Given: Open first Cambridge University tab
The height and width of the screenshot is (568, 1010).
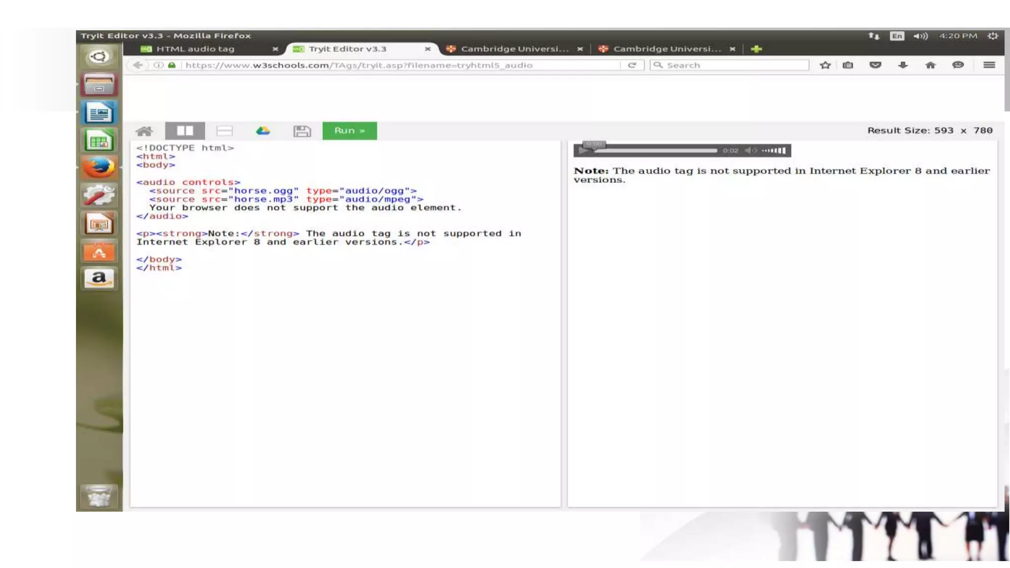Looking at the screenshot, I should (514, 49).
